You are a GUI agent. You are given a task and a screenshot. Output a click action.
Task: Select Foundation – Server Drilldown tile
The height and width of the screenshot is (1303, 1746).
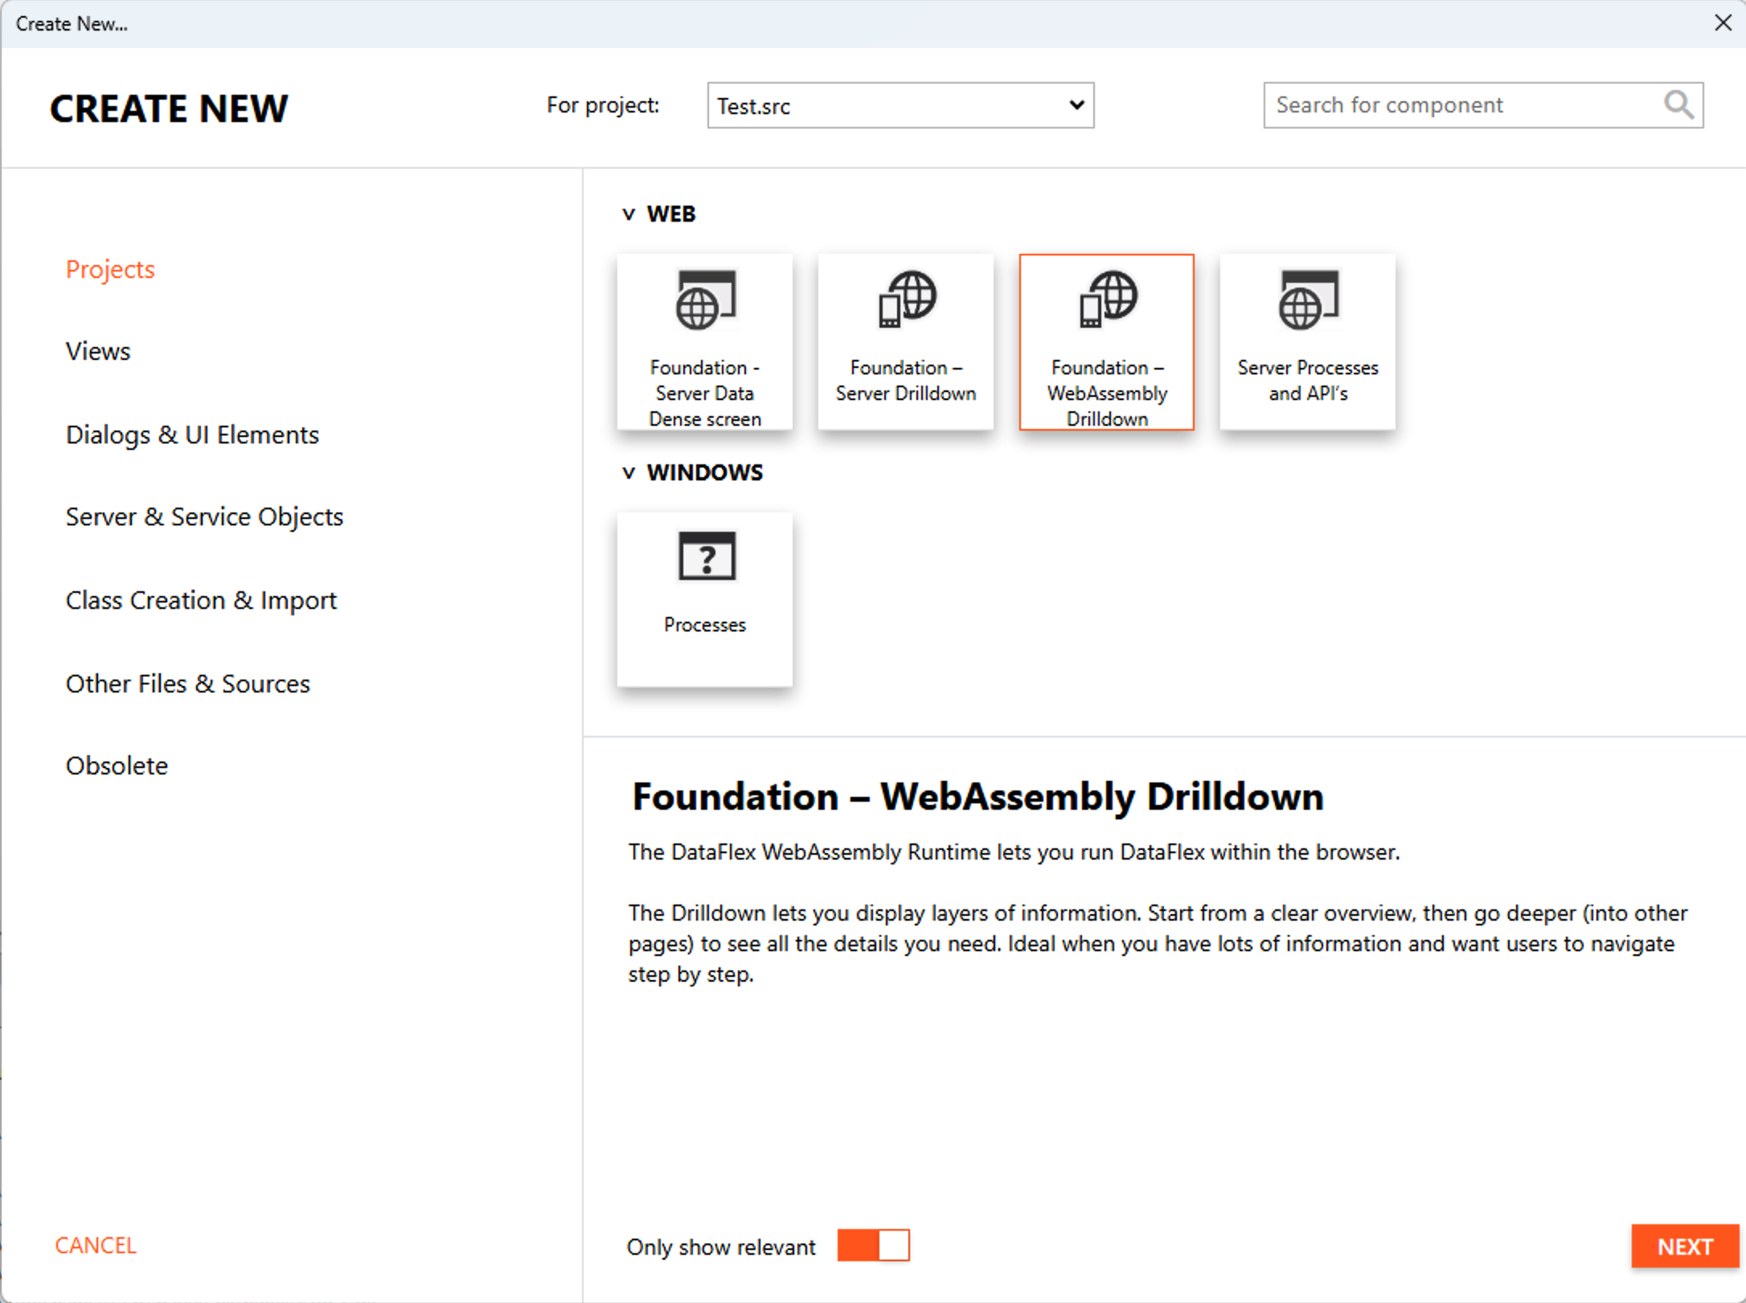[x=905, y=342]
